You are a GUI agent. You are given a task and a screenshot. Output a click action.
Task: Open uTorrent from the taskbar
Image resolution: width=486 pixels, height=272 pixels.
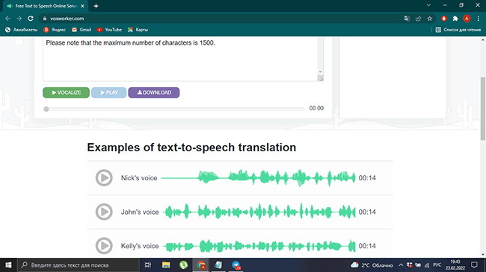coord(183,265)
